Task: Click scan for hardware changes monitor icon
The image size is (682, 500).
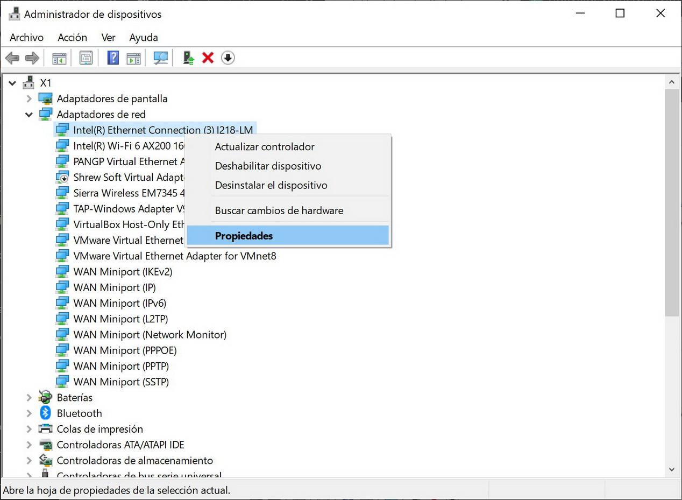Action: coord(160,58)
